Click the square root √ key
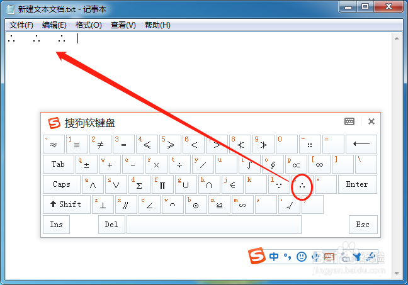This screenshot has width=408, height=285. pyautogui.click(x=289, y=204)
